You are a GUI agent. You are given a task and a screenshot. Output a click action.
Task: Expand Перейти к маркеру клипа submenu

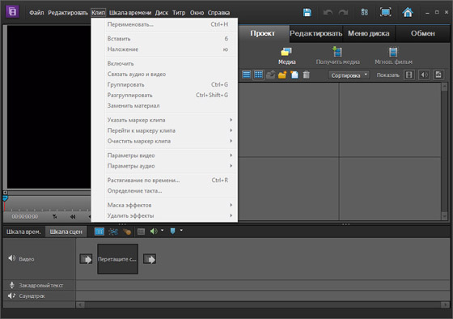[165, 130]
